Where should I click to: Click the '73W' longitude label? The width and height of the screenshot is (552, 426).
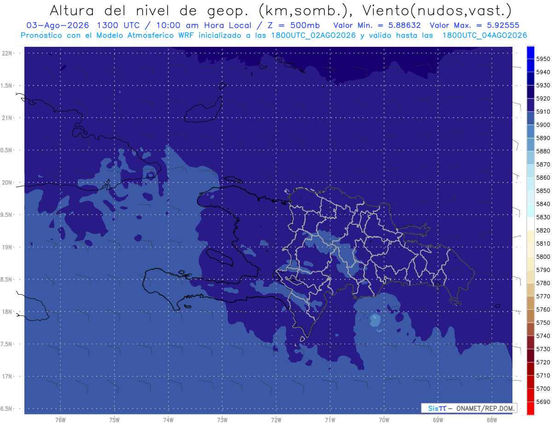point(222,420)
